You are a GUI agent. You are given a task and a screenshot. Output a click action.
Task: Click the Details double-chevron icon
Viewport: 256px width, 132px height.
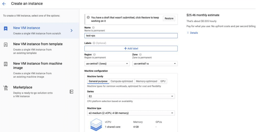tap(188, 33)
